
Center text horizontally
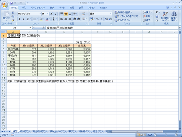pos(66,19)
